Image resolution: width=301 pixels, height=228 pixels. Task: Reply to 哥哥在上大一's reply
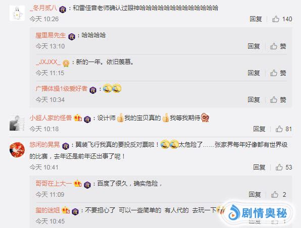point(255,194)
